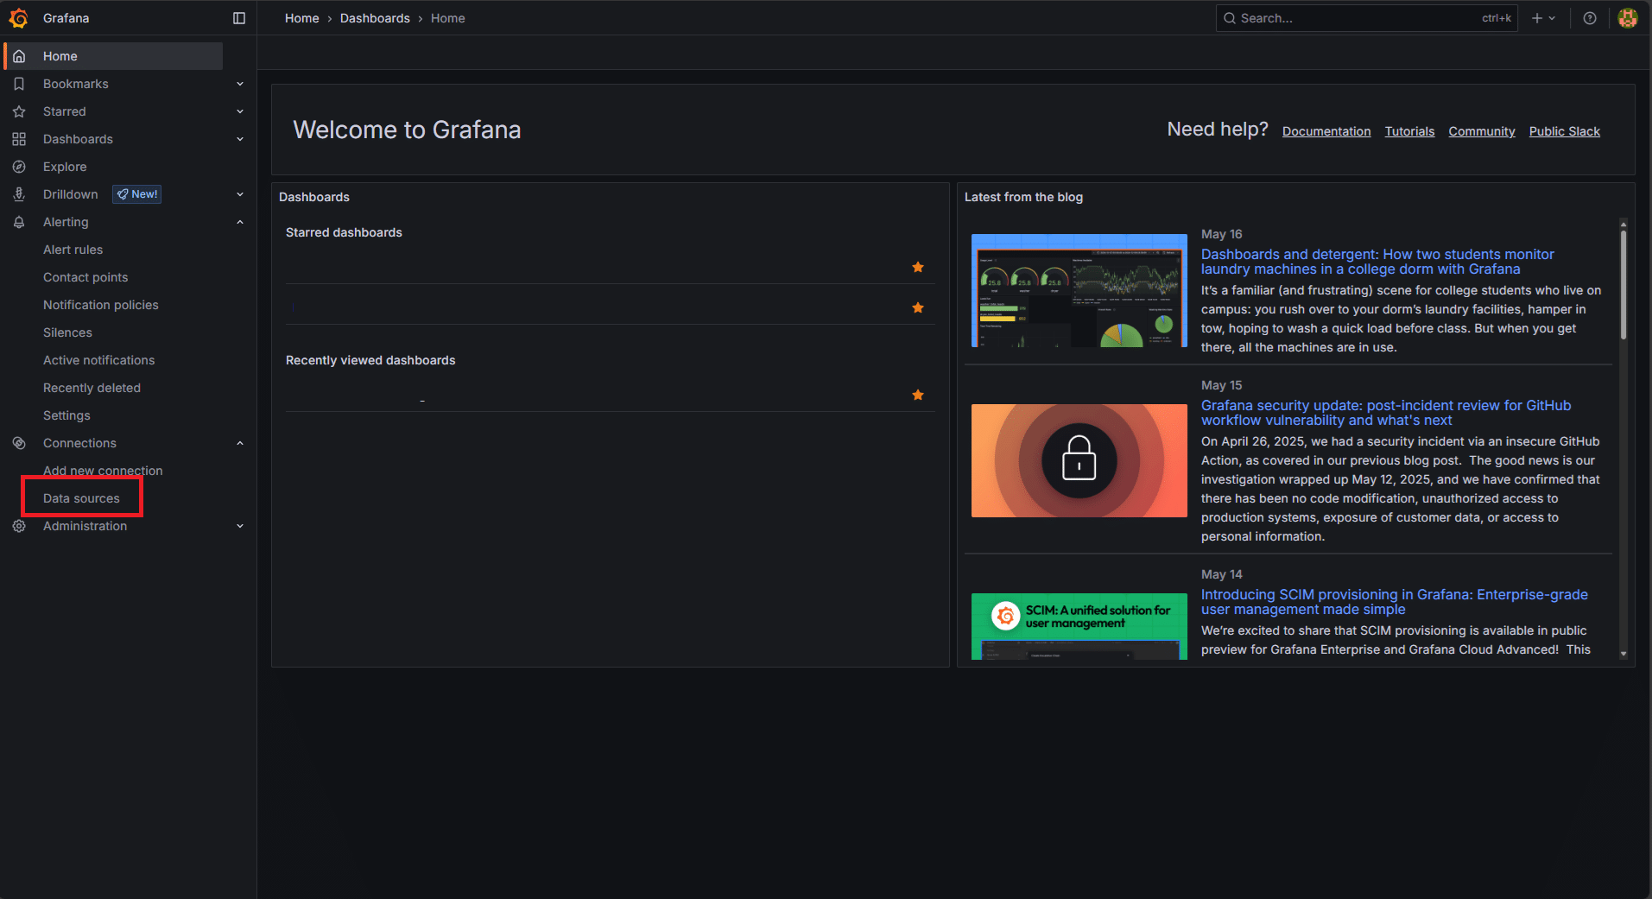Click the Home house icon in sidebar
Image resolution: width=1652 pixels, height=899 pixels.
coord(19,56)
